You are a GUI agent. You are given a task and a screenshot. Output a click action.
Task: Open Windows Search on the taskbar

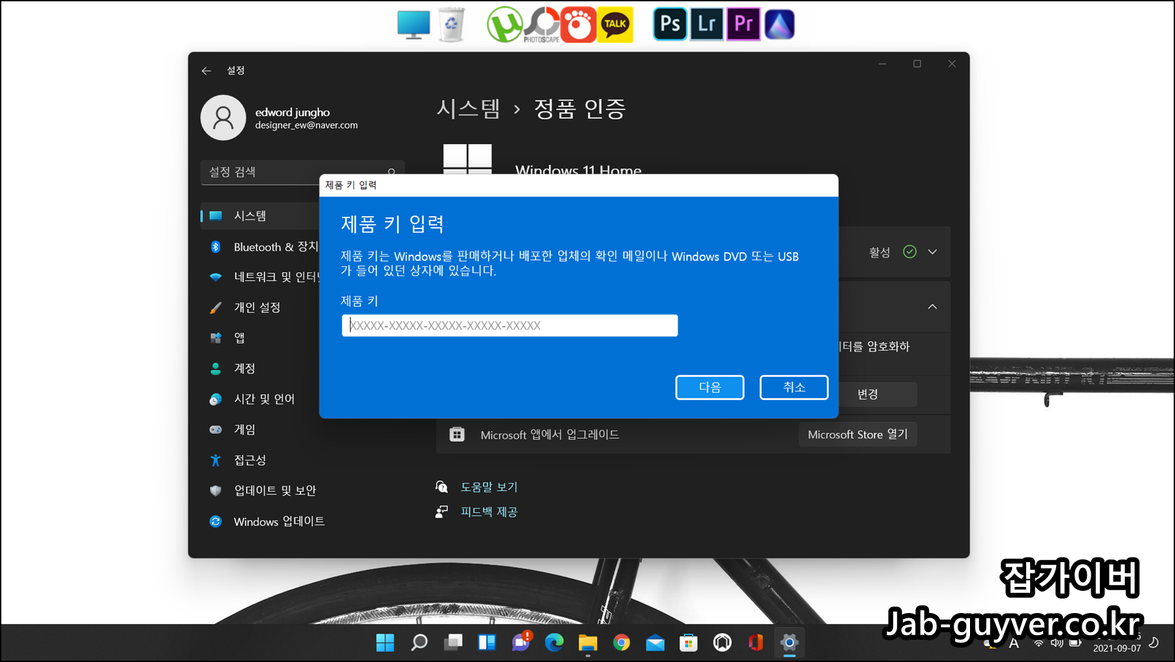click(418, 642)
